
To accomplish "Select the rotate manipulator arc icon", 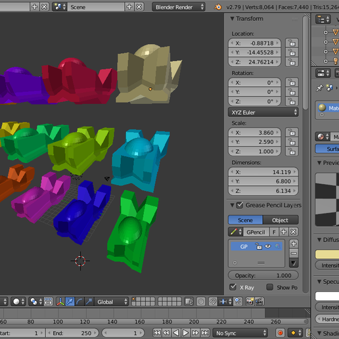I will click(79, 302).
